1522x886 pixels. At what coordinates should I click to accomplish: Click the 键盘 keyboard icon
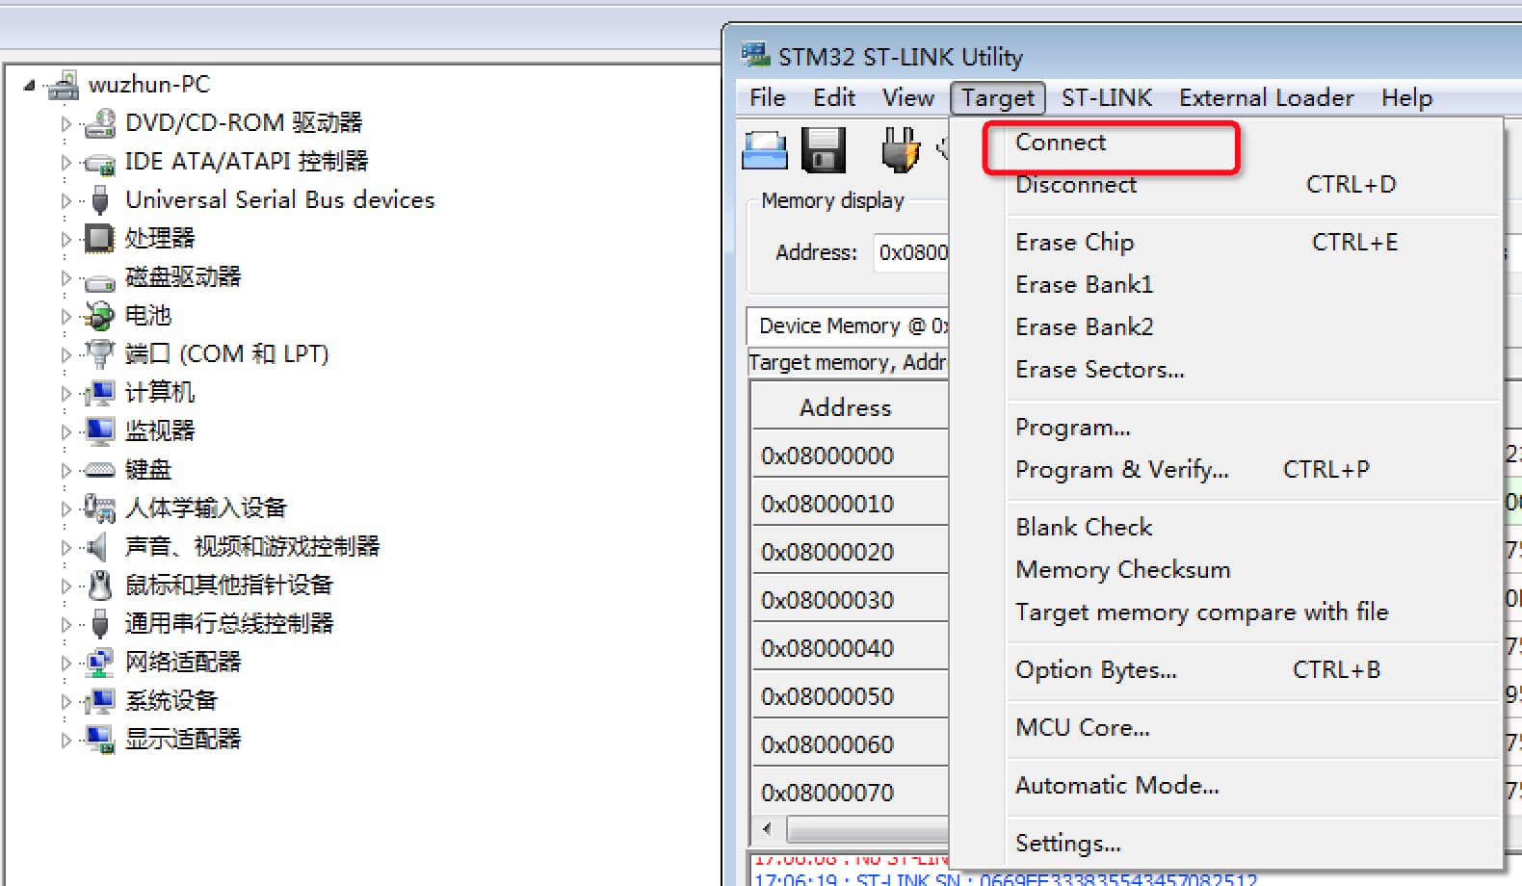[x=99, y=470]
